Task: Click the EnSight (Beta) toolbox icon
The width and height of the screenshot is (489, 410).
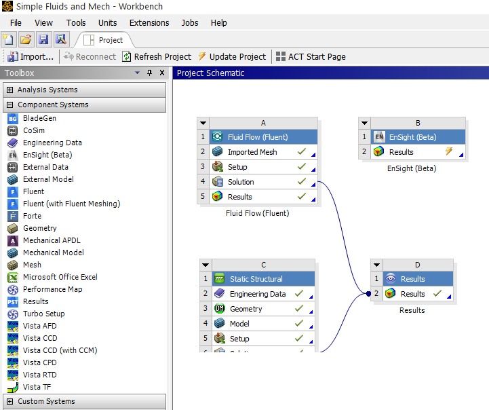Action: coord(13,155)
